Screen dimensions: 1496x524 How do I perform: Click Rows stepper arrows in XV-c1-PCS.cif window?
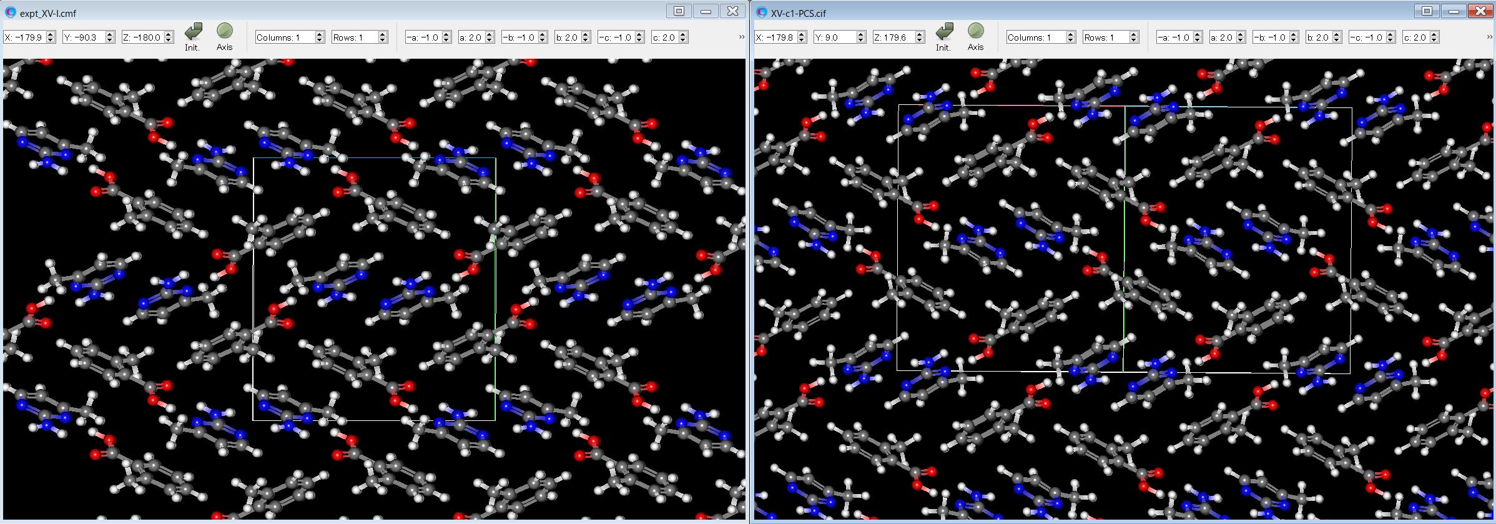(1134, 37)
